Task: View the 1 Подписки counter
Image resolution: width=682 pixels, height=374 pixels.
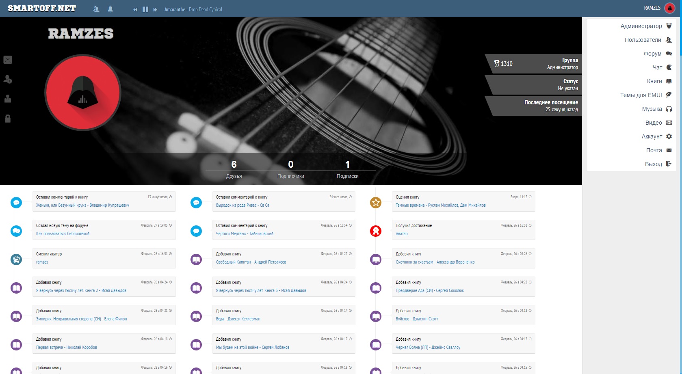Action: pyautogui.click(x=348, y=169)
